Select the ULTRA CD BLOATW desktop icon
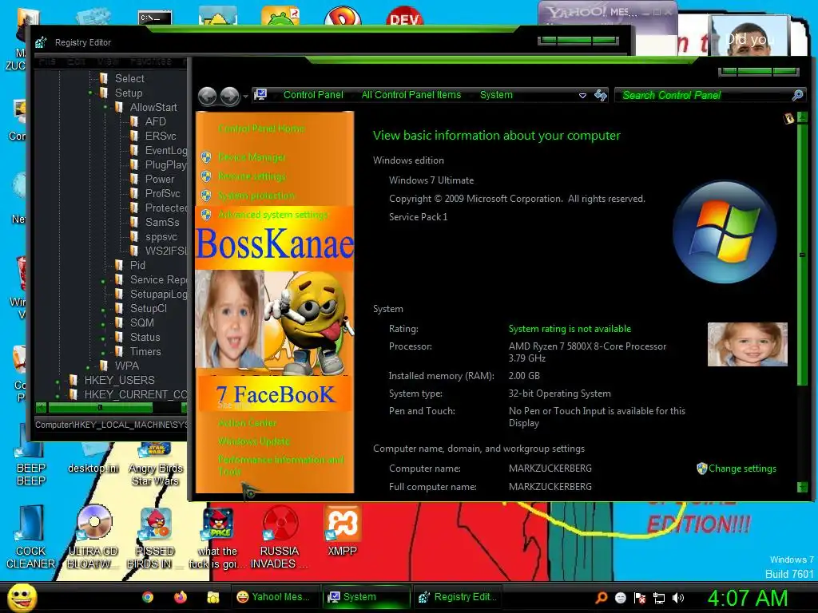This screenshot has width=818, height=613. tap(93, 538)
